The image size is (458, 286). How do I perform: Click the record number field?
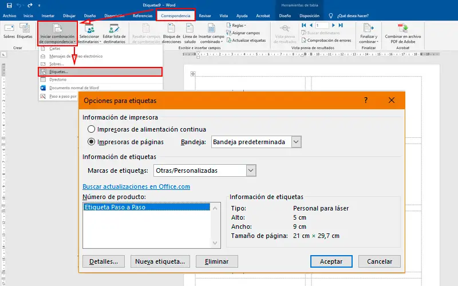[322, 25]
